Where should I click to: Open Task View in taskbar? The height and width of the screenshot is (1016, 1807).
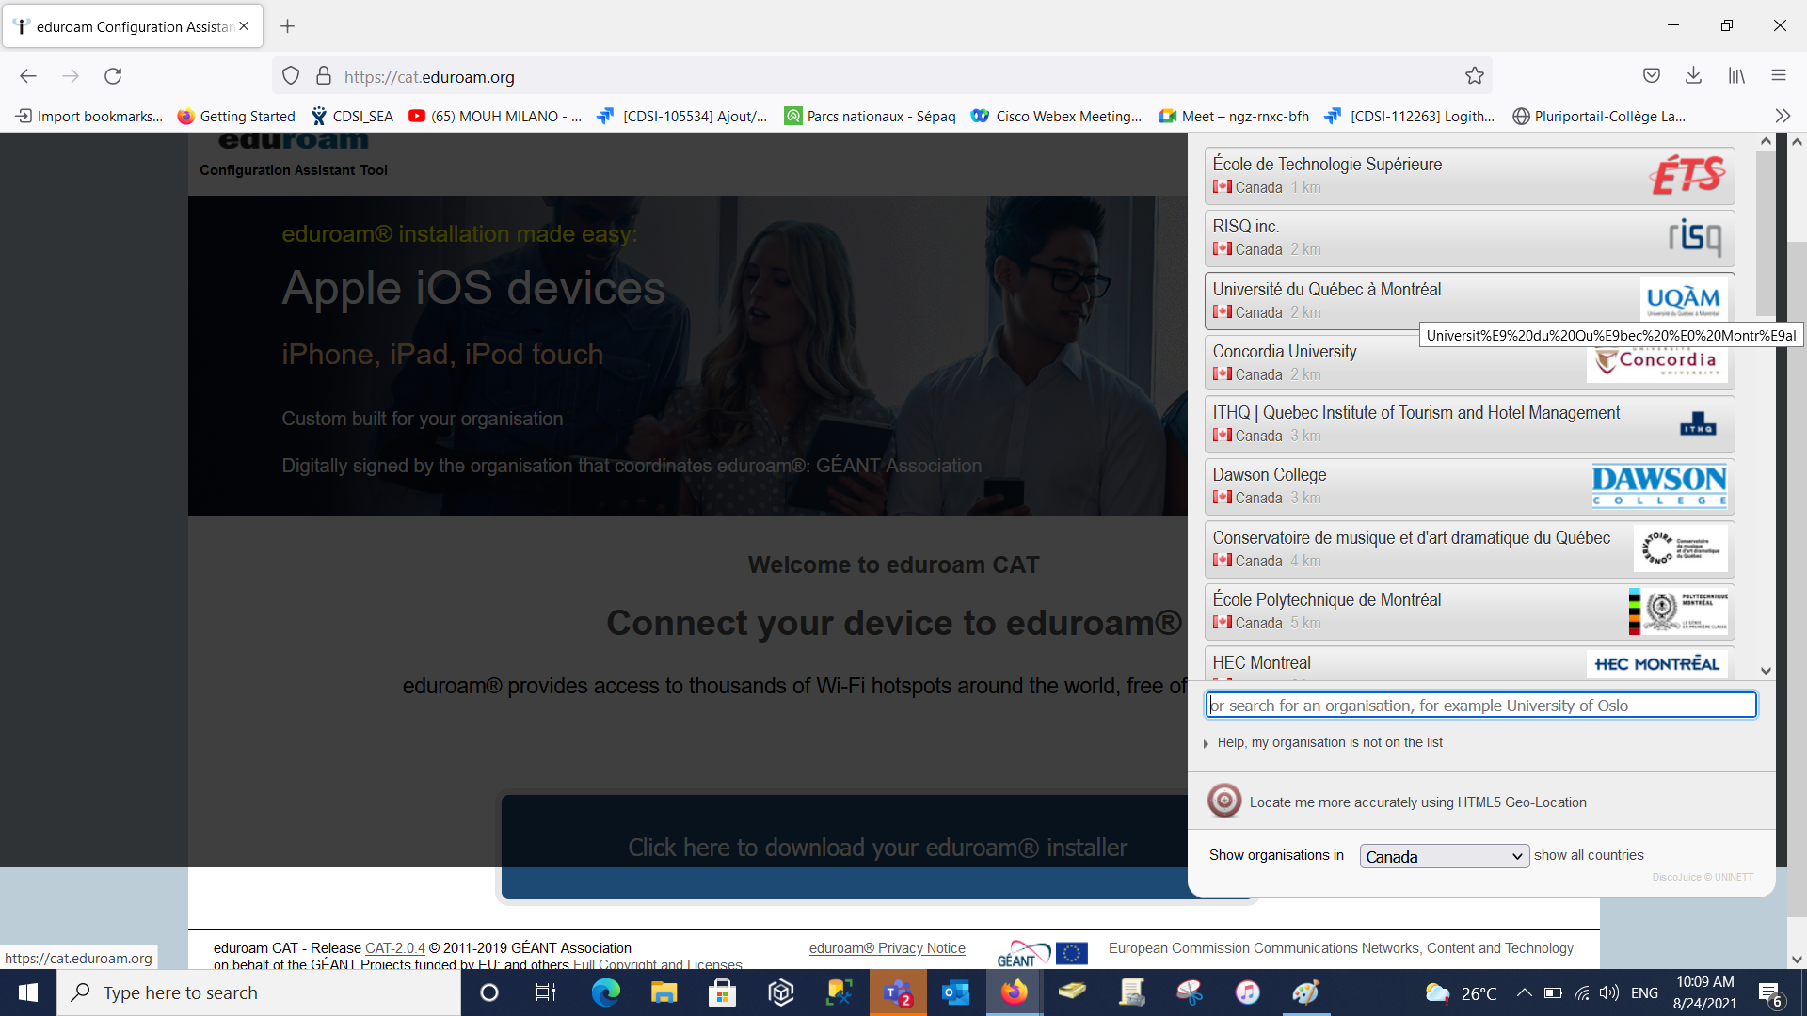[546, 992]
